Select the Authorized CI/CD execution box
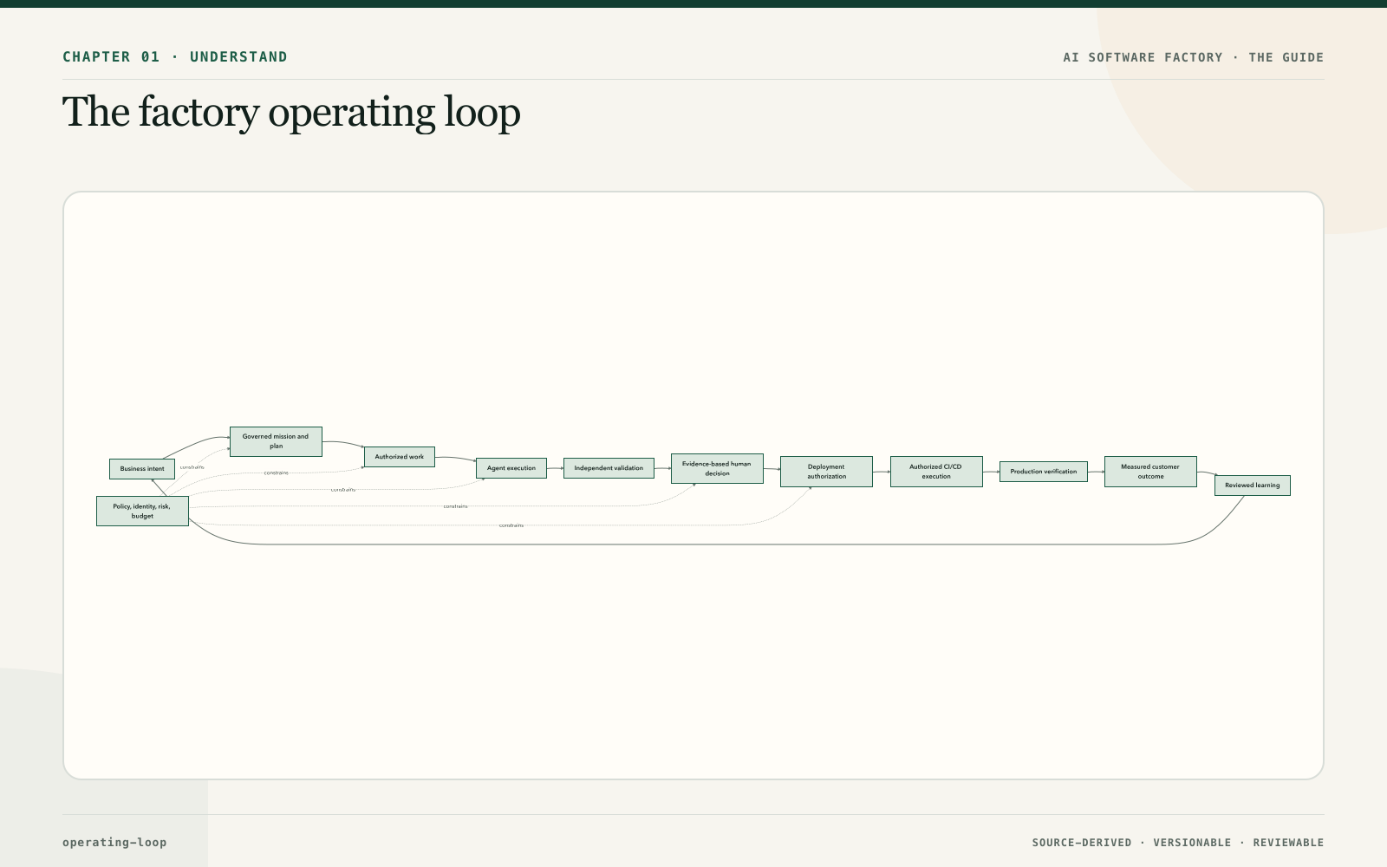 pyautogui.click(x=936, y=472)
